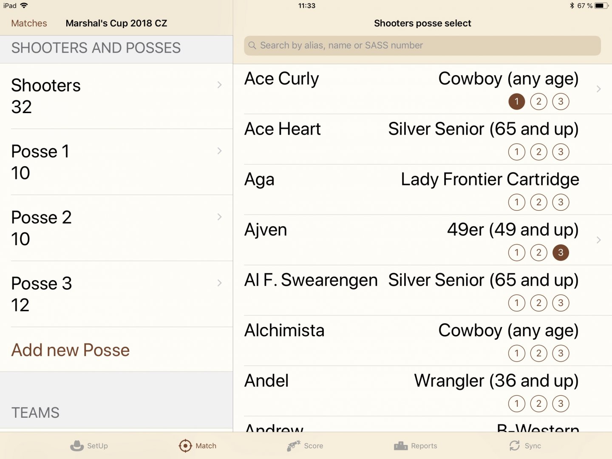612x459 pixels.
Task: Assign Aga to posse 1
Action: pos(516,202)
